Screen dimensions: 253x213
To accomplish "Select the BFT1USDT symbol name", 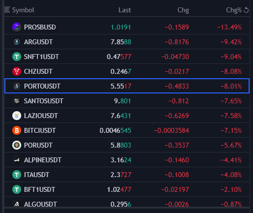I will pos(39,189).
